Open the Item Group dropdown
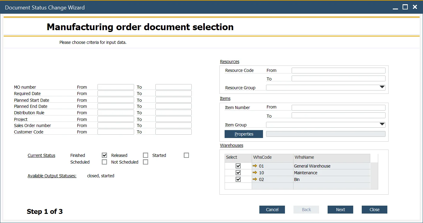The width and height of the screenshot is (423, 223). click(x=382, y=125)
